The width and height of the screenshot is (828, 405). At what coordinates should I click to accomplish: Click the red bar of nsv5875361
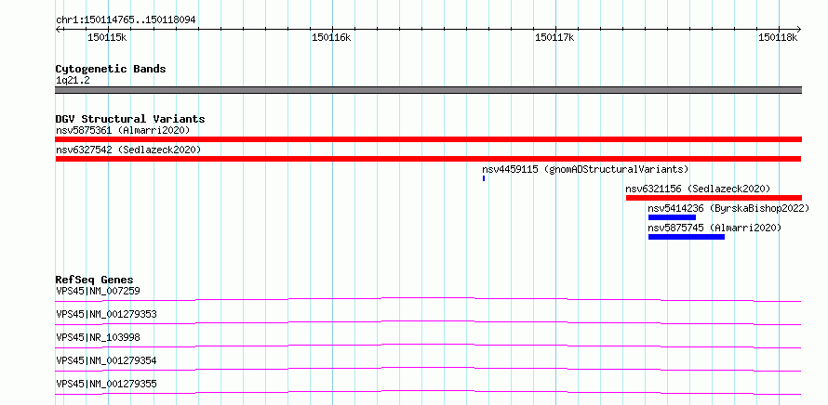pyautogui.click(x=428, y=139)
